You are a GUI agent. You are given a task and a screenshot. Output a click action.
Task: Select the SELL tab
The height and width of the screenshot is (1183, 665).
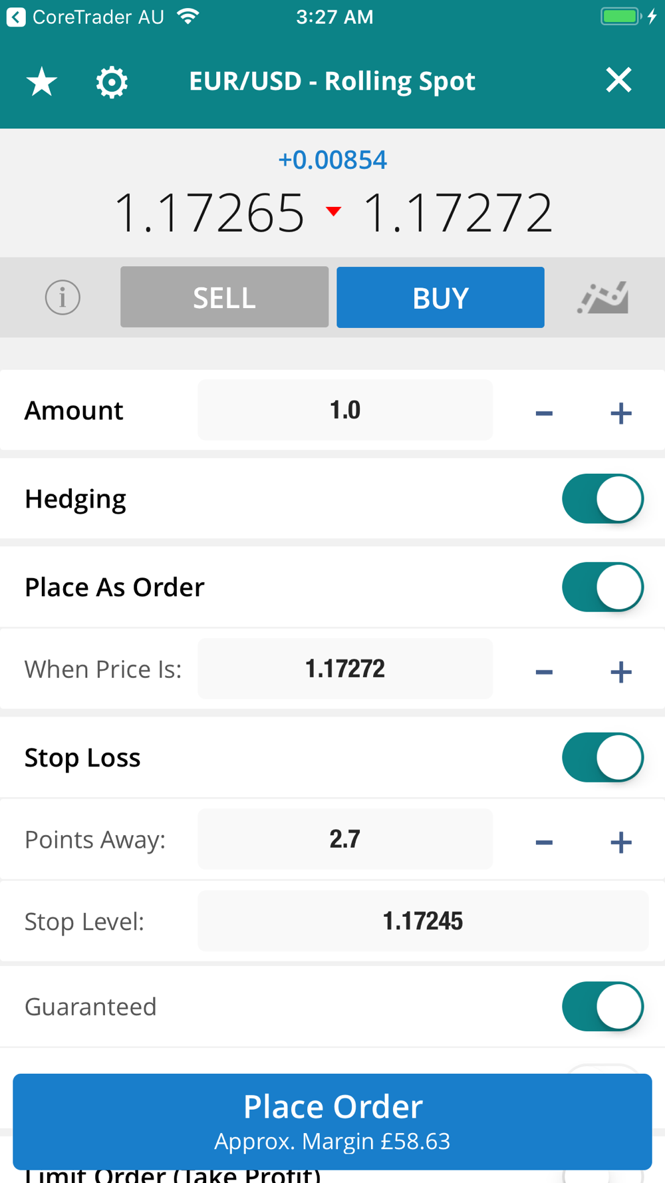click(224, 297)
